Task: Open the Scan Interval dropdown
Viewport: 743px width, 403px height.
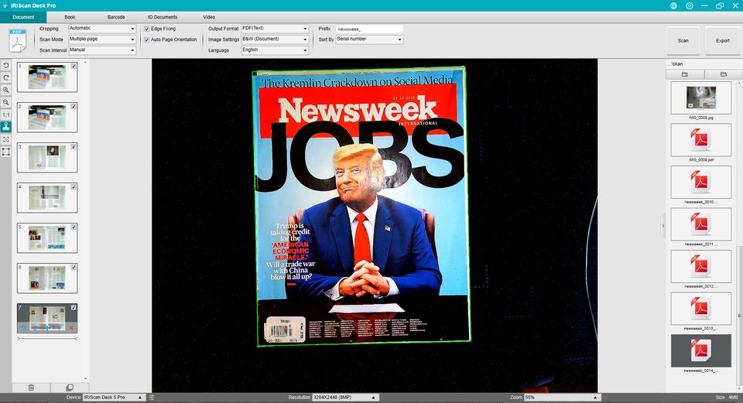Action: (x=102, y=50)
